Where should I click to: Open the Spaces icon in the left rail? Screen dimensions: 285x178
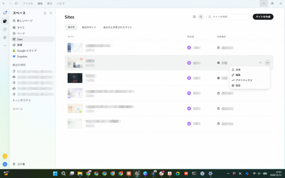(x=5, y=21)
